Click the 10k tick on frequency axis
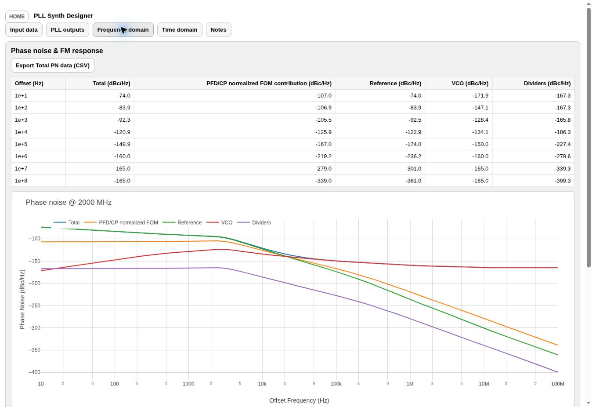592x407 pixels. (x=262, y=384)
